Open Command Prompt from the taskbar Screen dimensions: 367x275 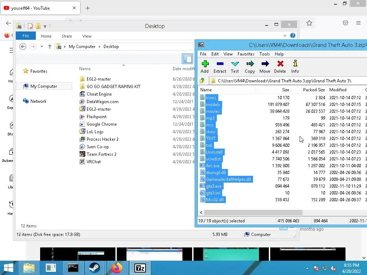(x=73, y=268)
